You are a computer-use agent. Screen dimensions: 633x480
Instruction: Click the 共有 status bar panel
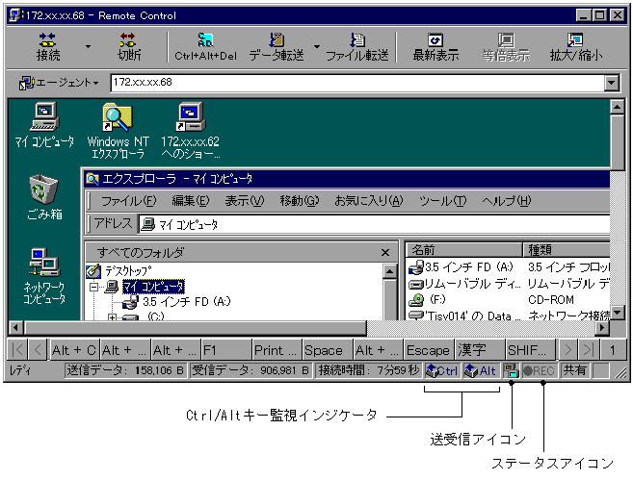pyautogui.click(x=573, y=370)
